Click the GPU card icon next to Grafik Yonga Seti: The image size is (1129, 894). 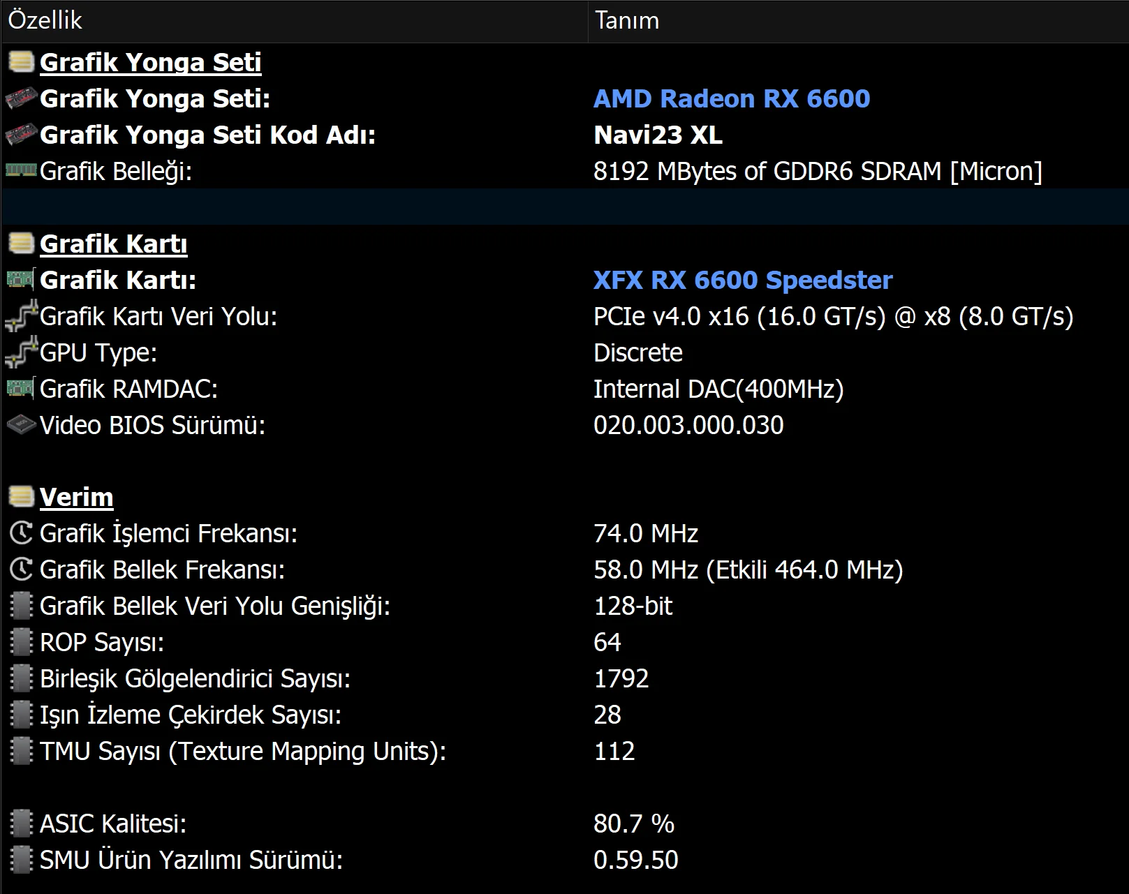pos(21,98)
